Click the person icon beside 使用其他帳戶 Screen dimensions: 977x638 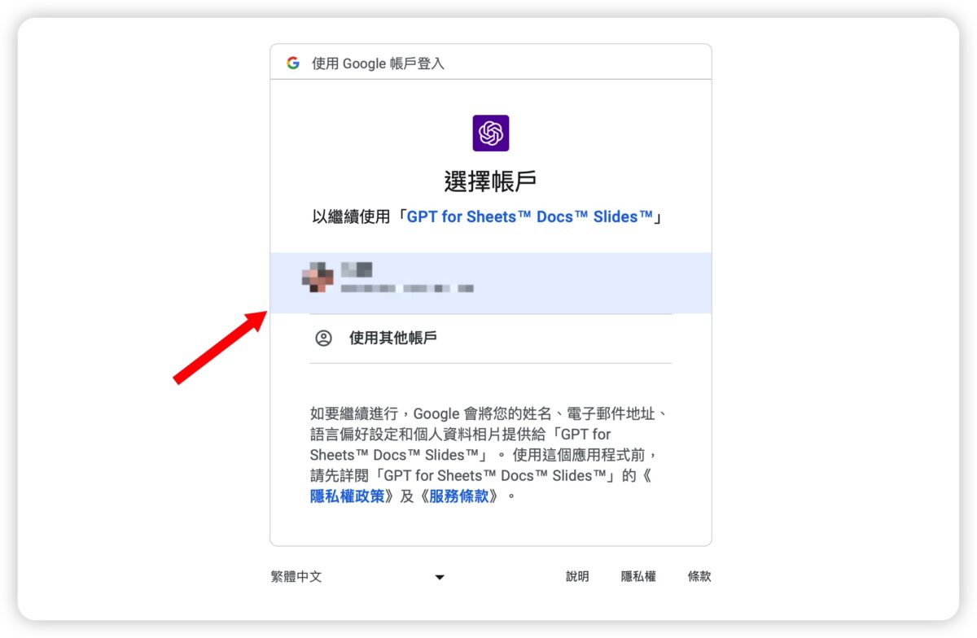pos(324,338)
